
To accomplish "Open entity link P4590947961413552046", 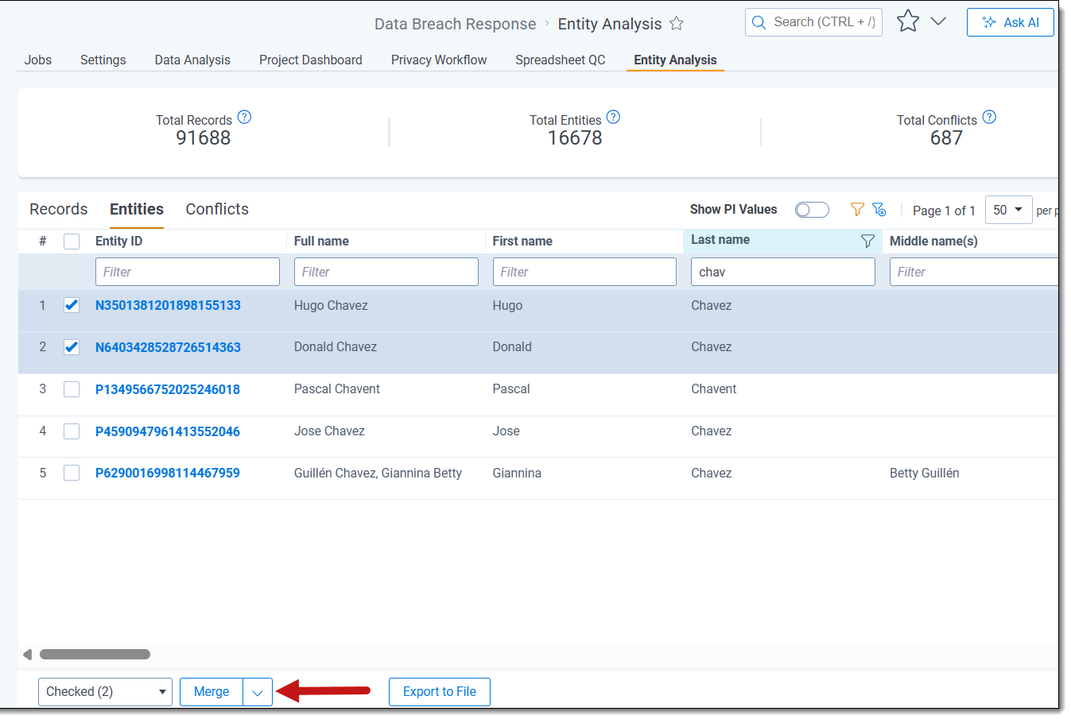I will coord(168,431).
